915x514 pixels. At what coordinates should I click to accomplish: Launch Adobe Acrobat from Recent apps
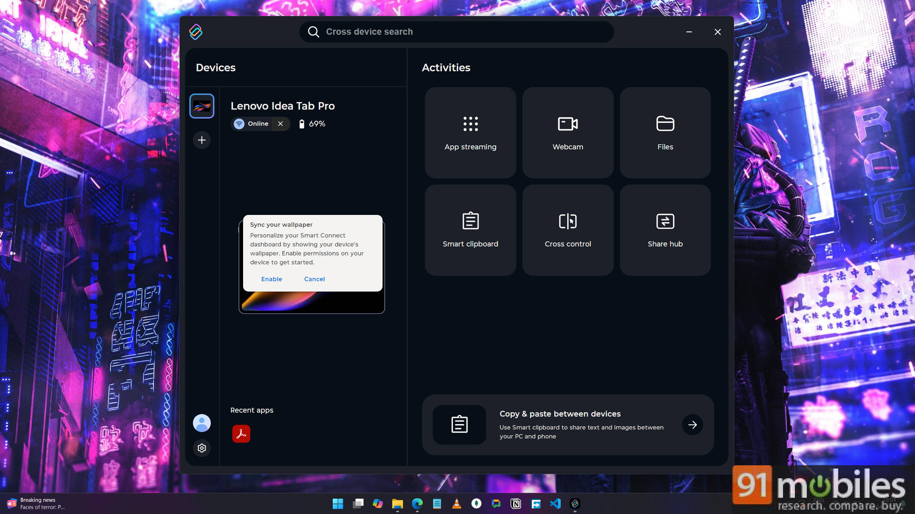241,434
